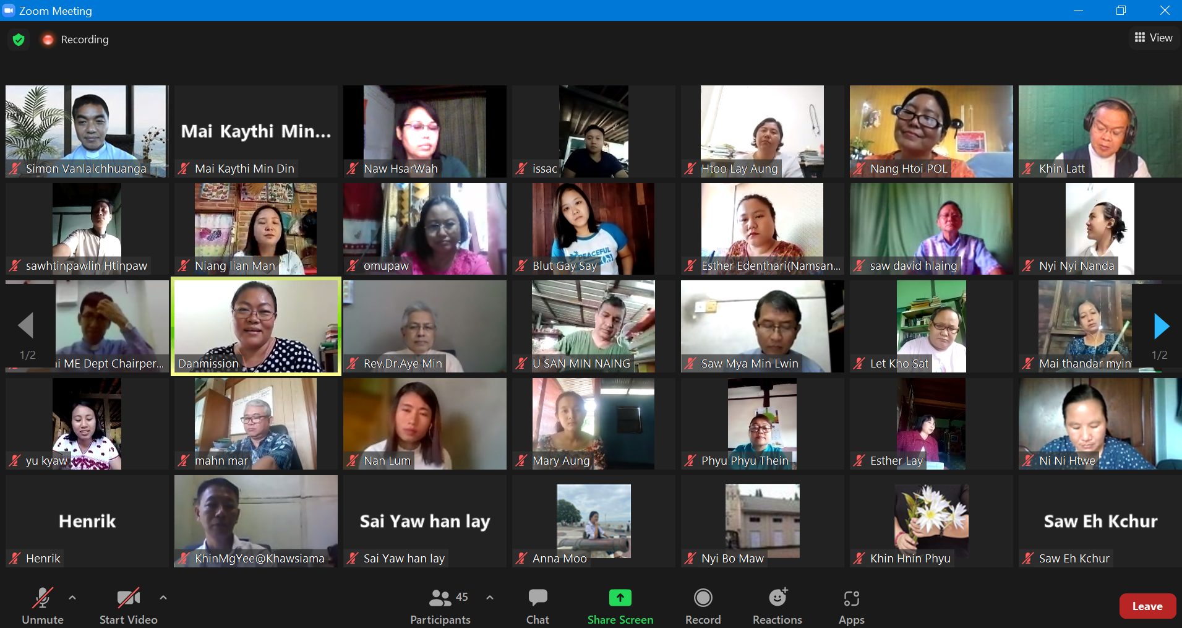Click the green encryption shield icon
This screenshot has width=1182, height=628.
pyautogui.click(x=19, y=40)
